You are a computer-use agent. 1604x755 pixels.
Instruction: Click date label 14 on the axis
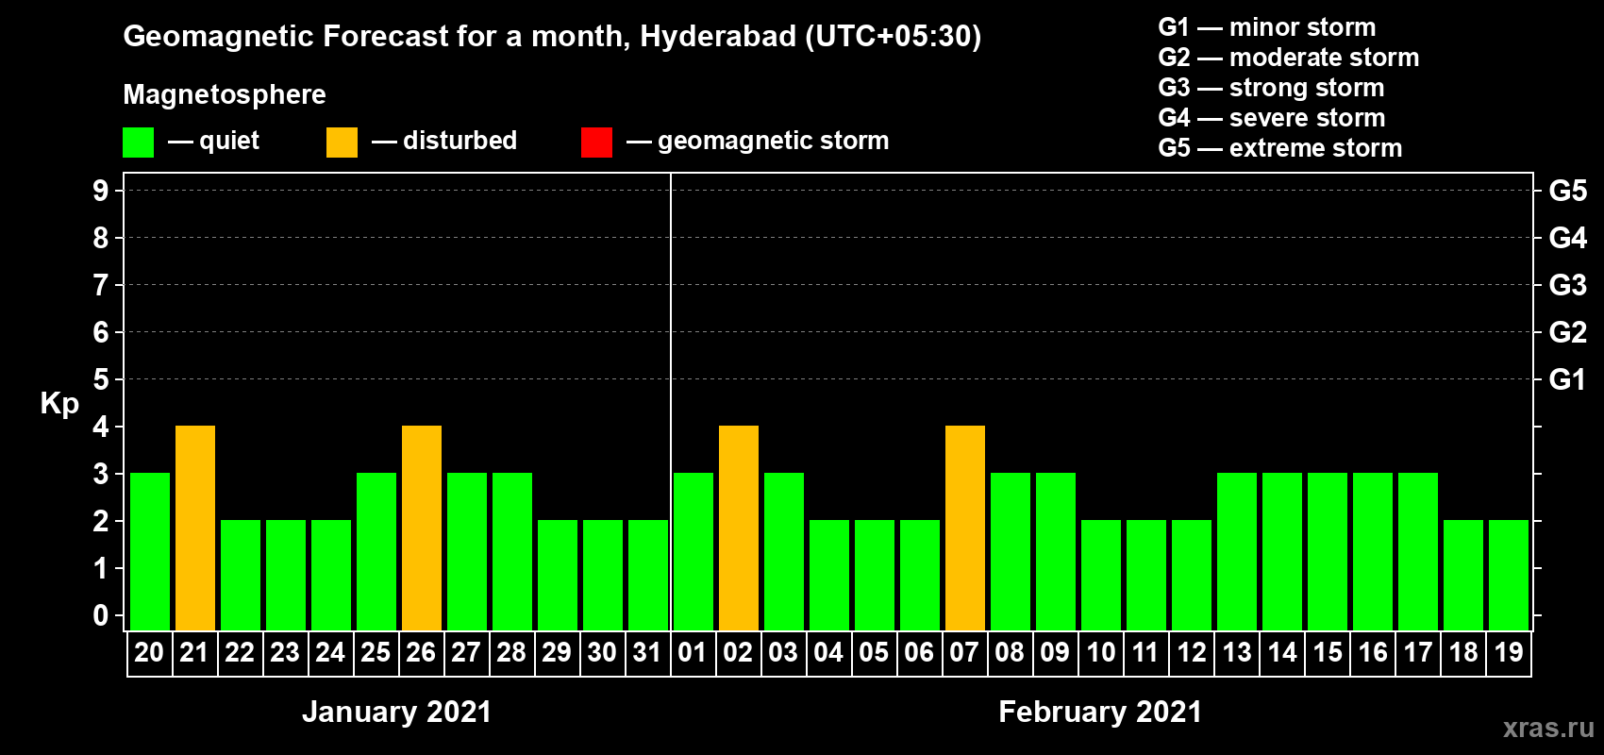(x=1282, y=653)
